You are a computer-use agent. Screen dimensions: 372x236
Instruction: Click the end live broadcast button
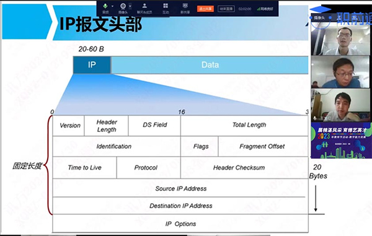point(226,9)
